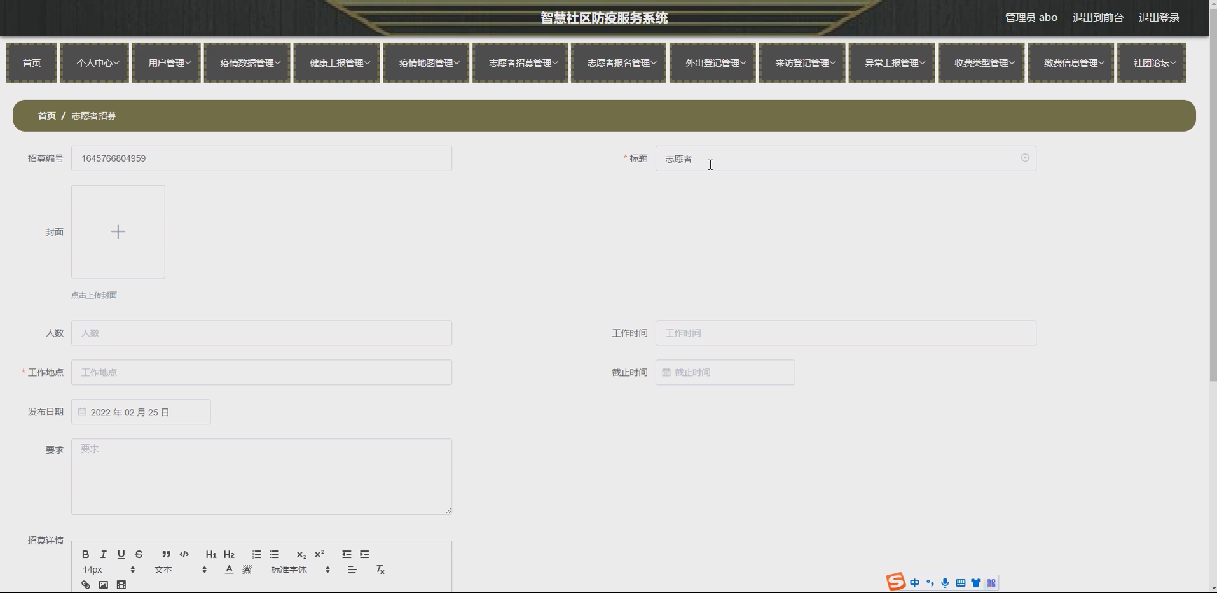The height and width of the screenshot is (593, 1217).
Task: Clear text formatting in the editor
Action: pyautogui.click(x=380, y=569)
